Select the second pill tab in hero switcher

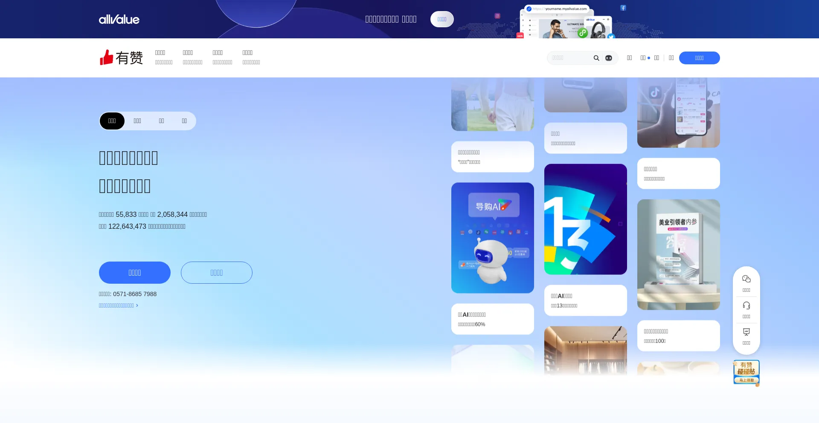click(x=137, y=121)
